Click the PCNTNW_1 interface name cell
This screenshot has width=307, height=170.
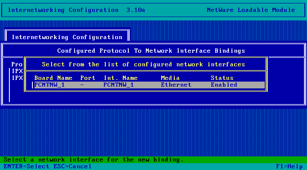click(119, 85)
